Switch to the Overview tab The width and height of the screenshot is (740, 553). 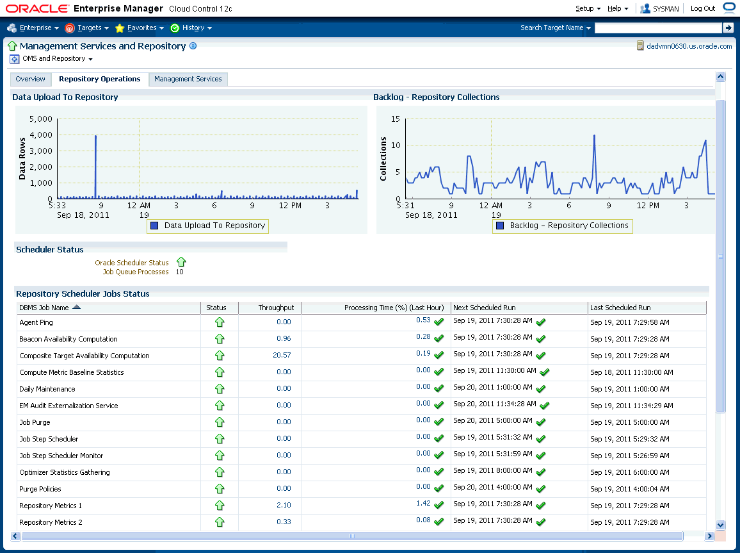coord(31,79)
